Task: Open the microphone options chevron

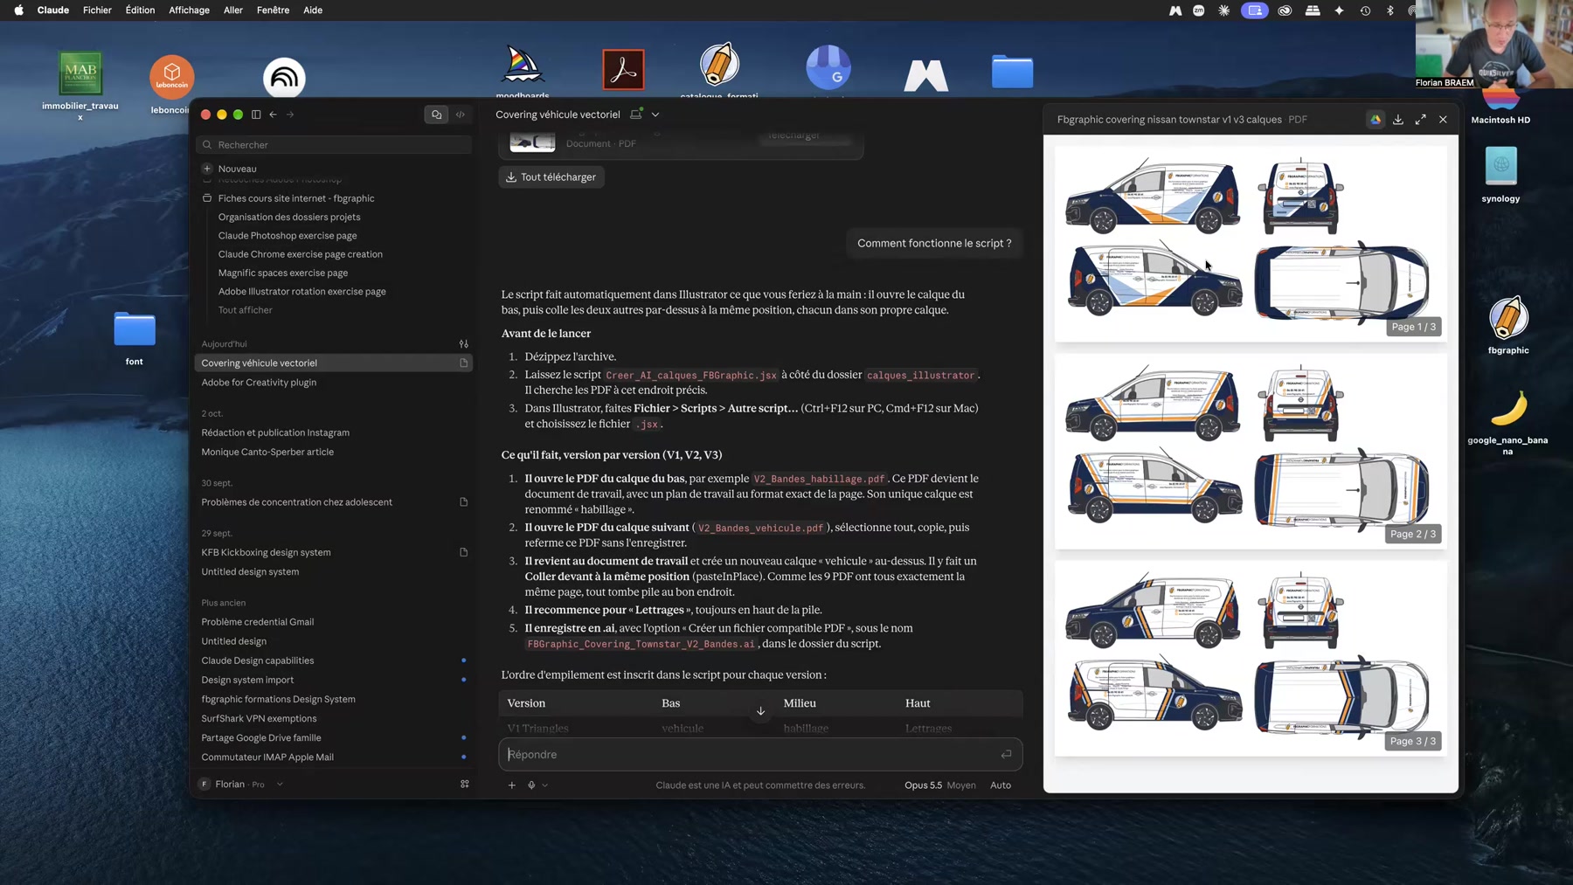Action: pyautogui.click(x=545, y=785)
